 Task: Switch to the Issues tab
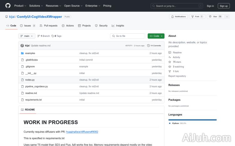click(28, 26)
